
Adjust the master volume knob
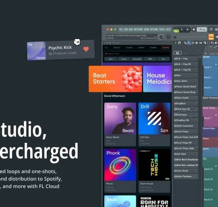point(161,37)
